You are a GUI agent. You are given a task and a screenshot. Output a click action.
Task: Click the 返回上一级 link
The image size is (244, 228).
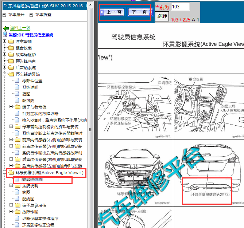pos(20,28)
